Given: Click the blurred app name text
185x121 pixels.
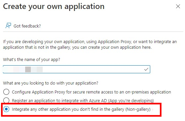Looking at the screenshot, I should click(x=23, y=69).
